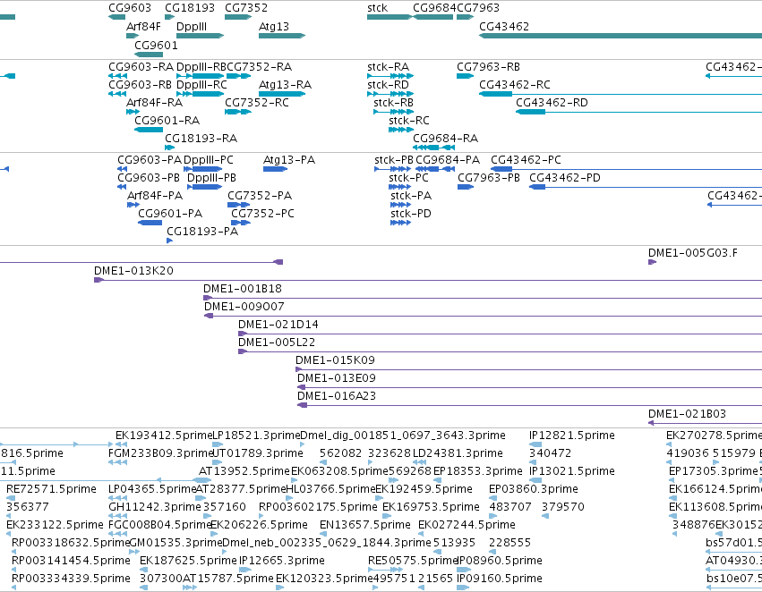The height and width of the screenshot is (592, 762).
Task: Click the DME1-001B18 BAC label
Action: [x=243, y=289]
